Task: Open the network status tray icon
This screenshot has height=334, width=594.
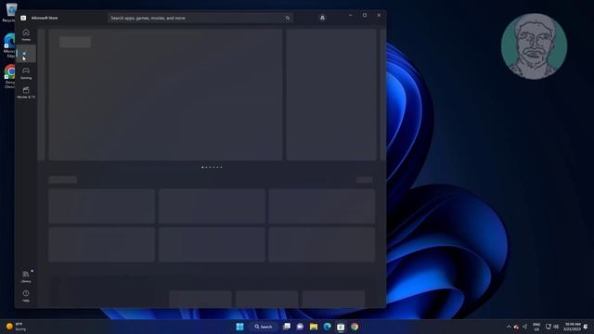Action: tap(549, 327)
